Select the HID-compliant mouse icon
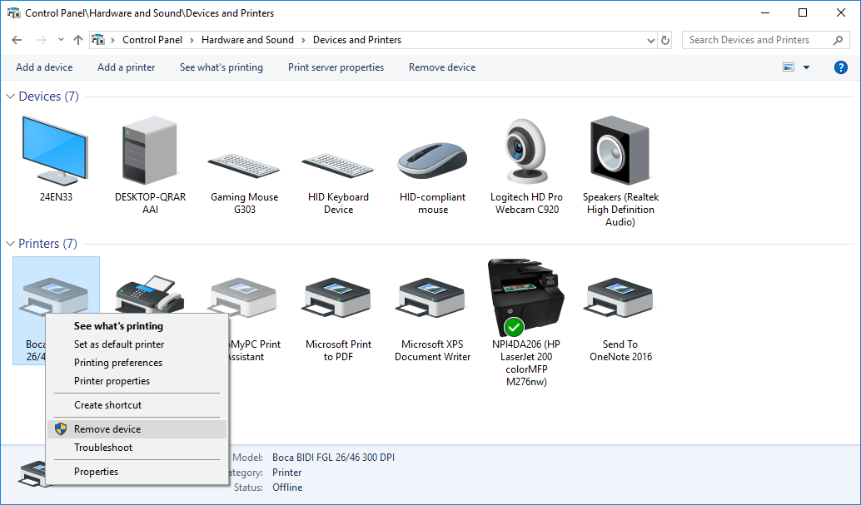 tap(432, 160)
